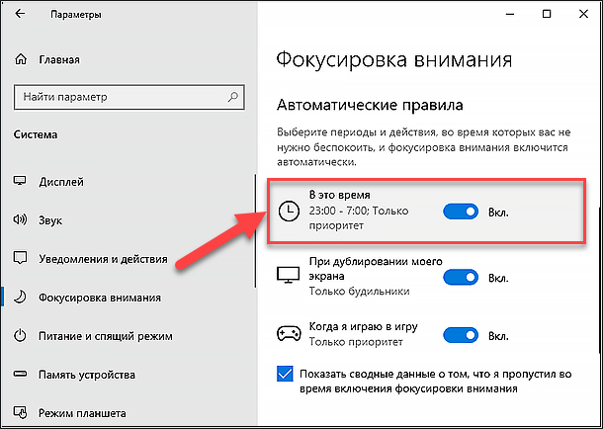This screenshot has width=603, height=429.
Task: Minimize the Параметры window
Action: point(510,14)
